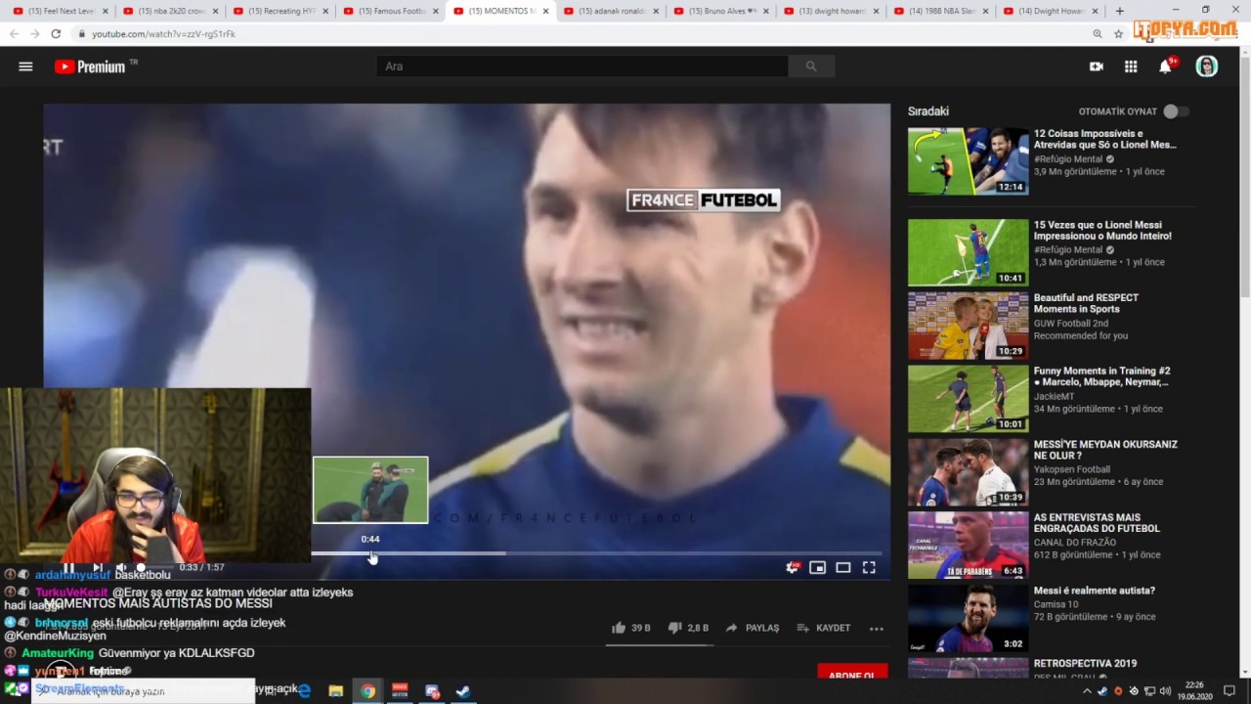Close the MOMENTOS tab
Image resolution: width=1251 pixels, height=704 pixels.
pyautogui.click(x=545, y=11)
